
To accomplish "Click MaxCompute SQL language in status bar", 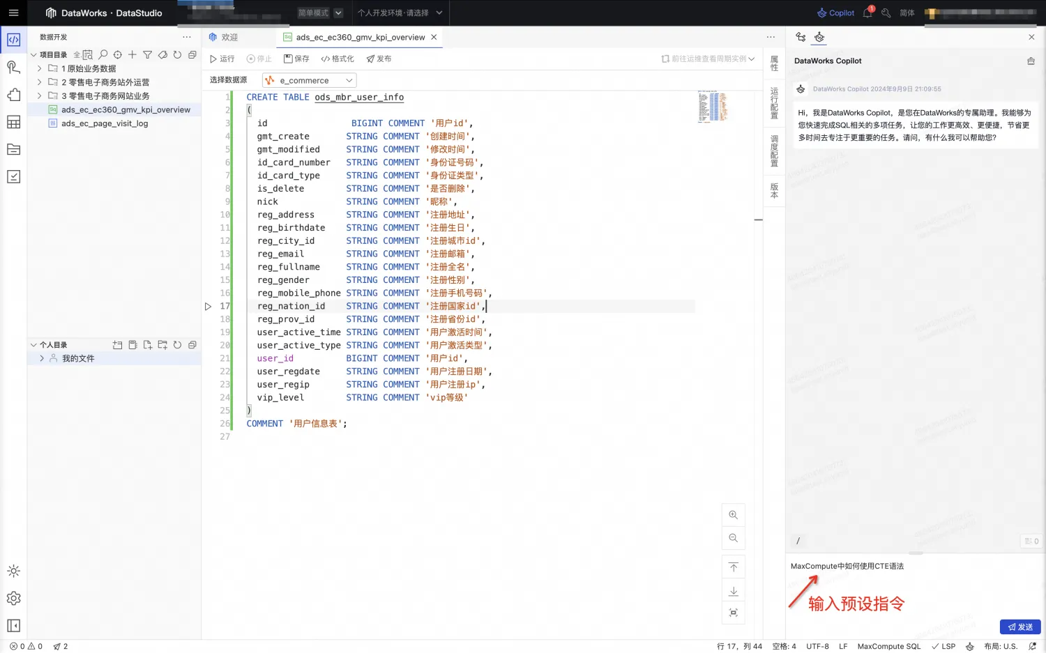I will pos(888,646).
